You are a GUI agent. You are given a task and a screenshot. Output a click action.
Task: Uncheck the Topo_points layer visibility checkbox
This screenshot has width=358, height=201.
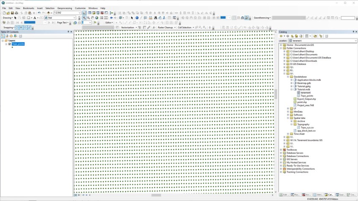coord(10,44)
